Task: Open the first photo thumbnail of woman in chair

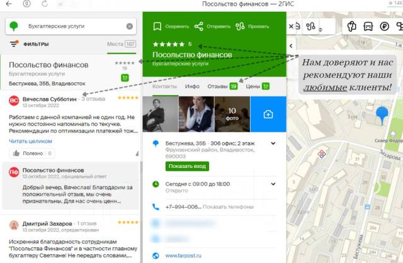Action: [x=161, y=114]
